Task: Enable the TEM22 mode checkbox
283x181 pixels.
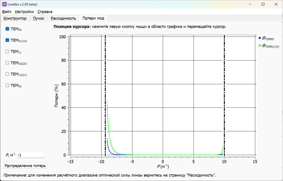Action: pos(8,85)
